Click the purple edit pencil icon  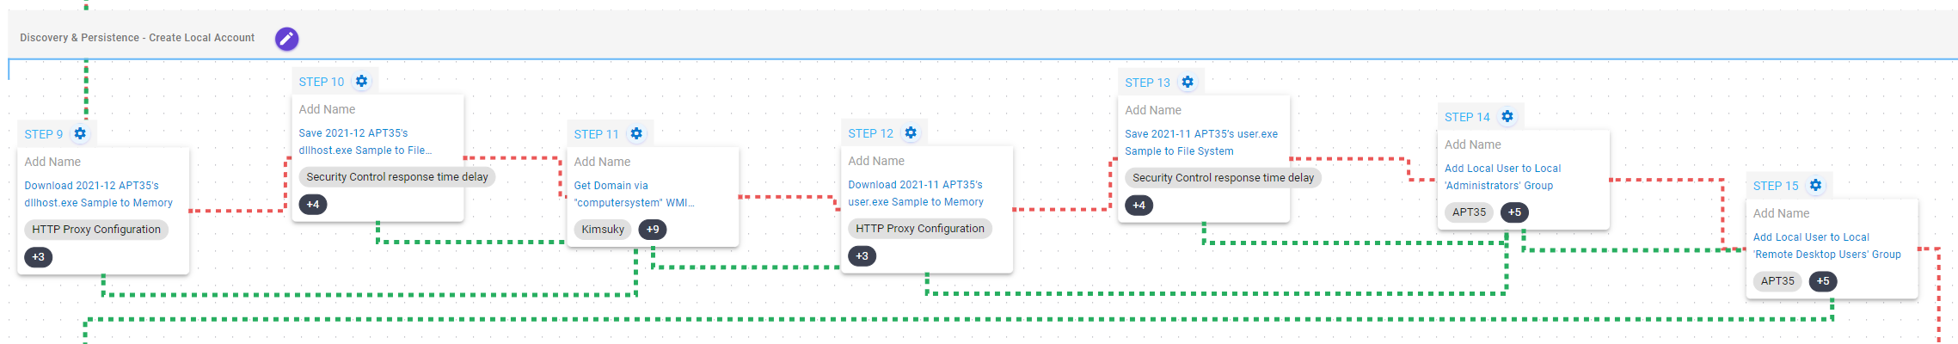click(x=286, y=39)
